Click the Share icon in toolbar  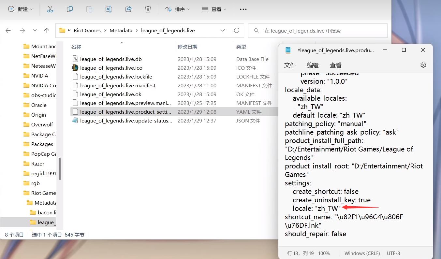click(x=128, y=9)
